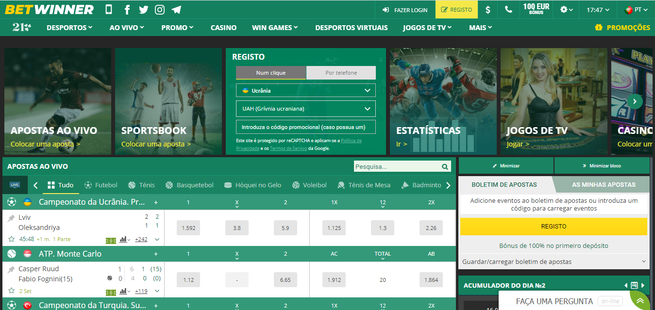Pin the Casper Ruud match

(11, 270)
